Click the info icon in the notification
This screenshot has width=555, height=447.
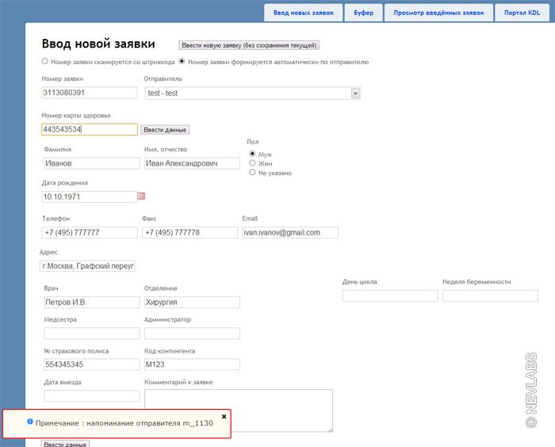point(30,422)
